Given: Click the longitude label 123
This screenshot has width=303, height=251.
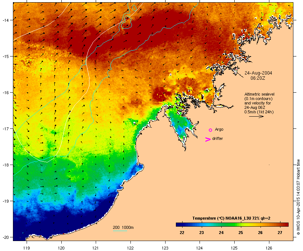Looking at the screenshot, I should coord(165,248).
